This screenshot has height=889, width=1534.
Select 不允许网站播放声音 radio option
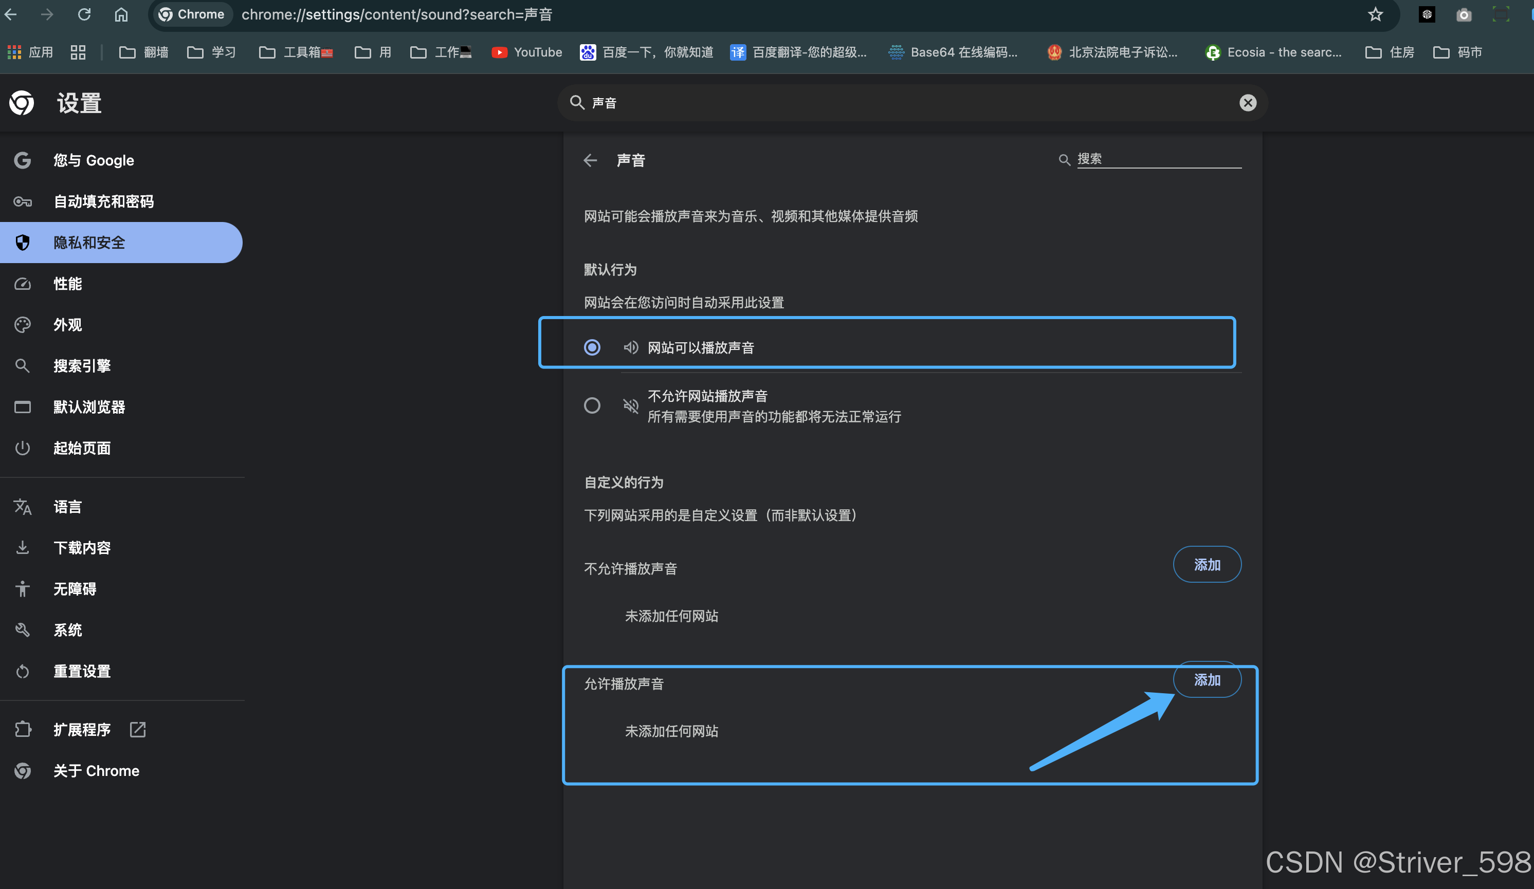coord(592,406)
